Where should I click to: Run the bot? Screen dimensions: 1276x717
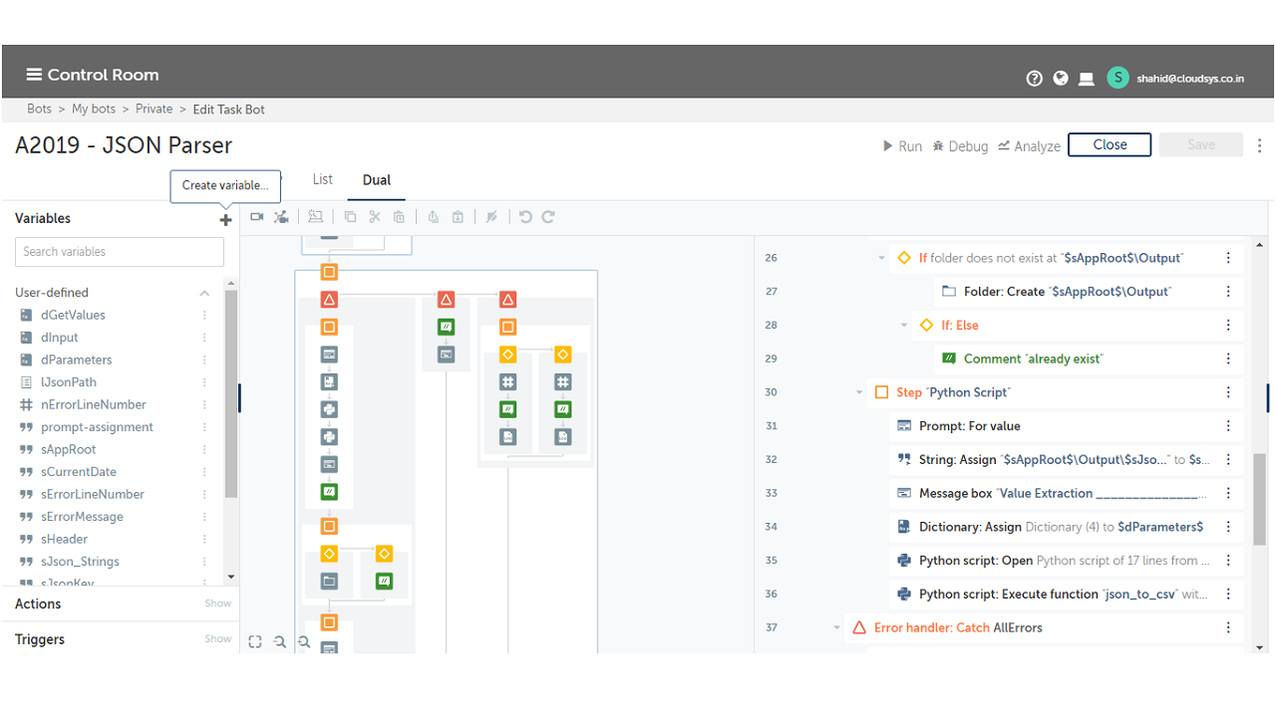[x=902, y=146]
